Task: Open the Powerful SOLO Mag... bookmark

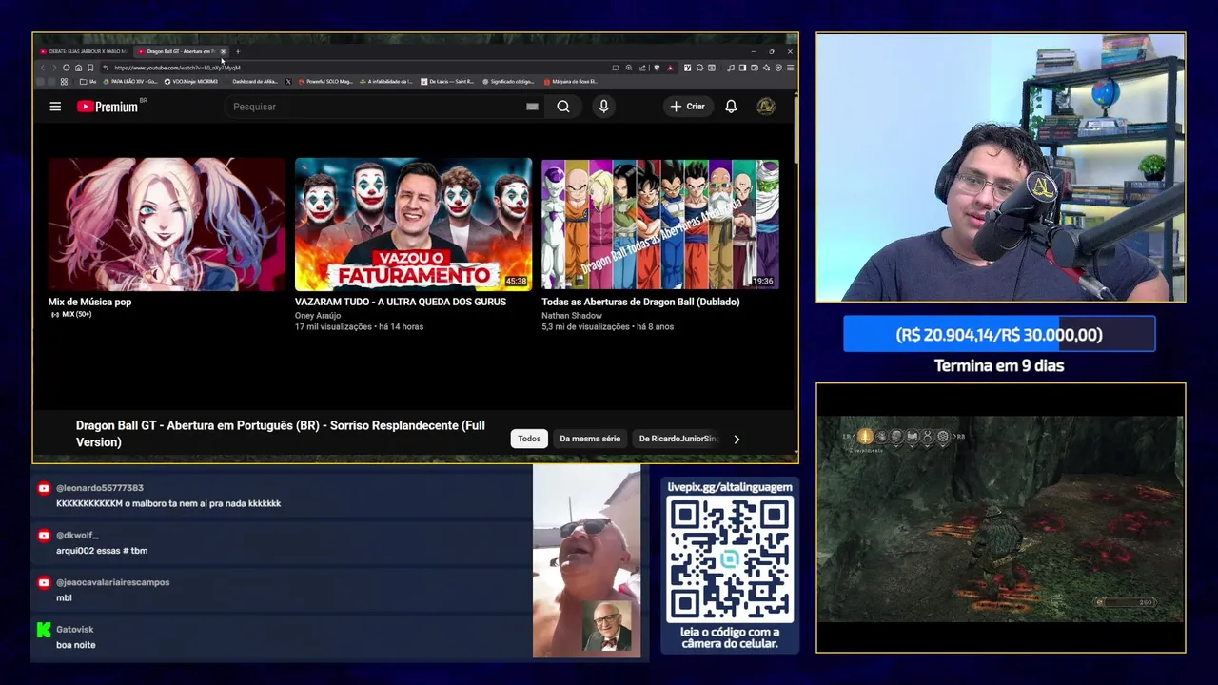Action: coord(325,82)
